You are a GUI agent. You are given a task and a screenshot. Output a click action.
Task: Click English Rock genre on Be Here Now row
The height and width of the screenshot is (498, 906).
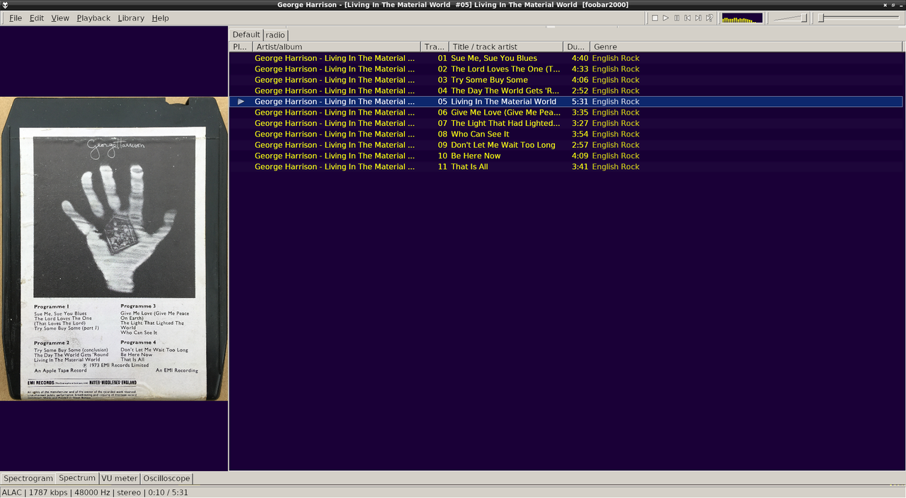click(x=616, y=156)
